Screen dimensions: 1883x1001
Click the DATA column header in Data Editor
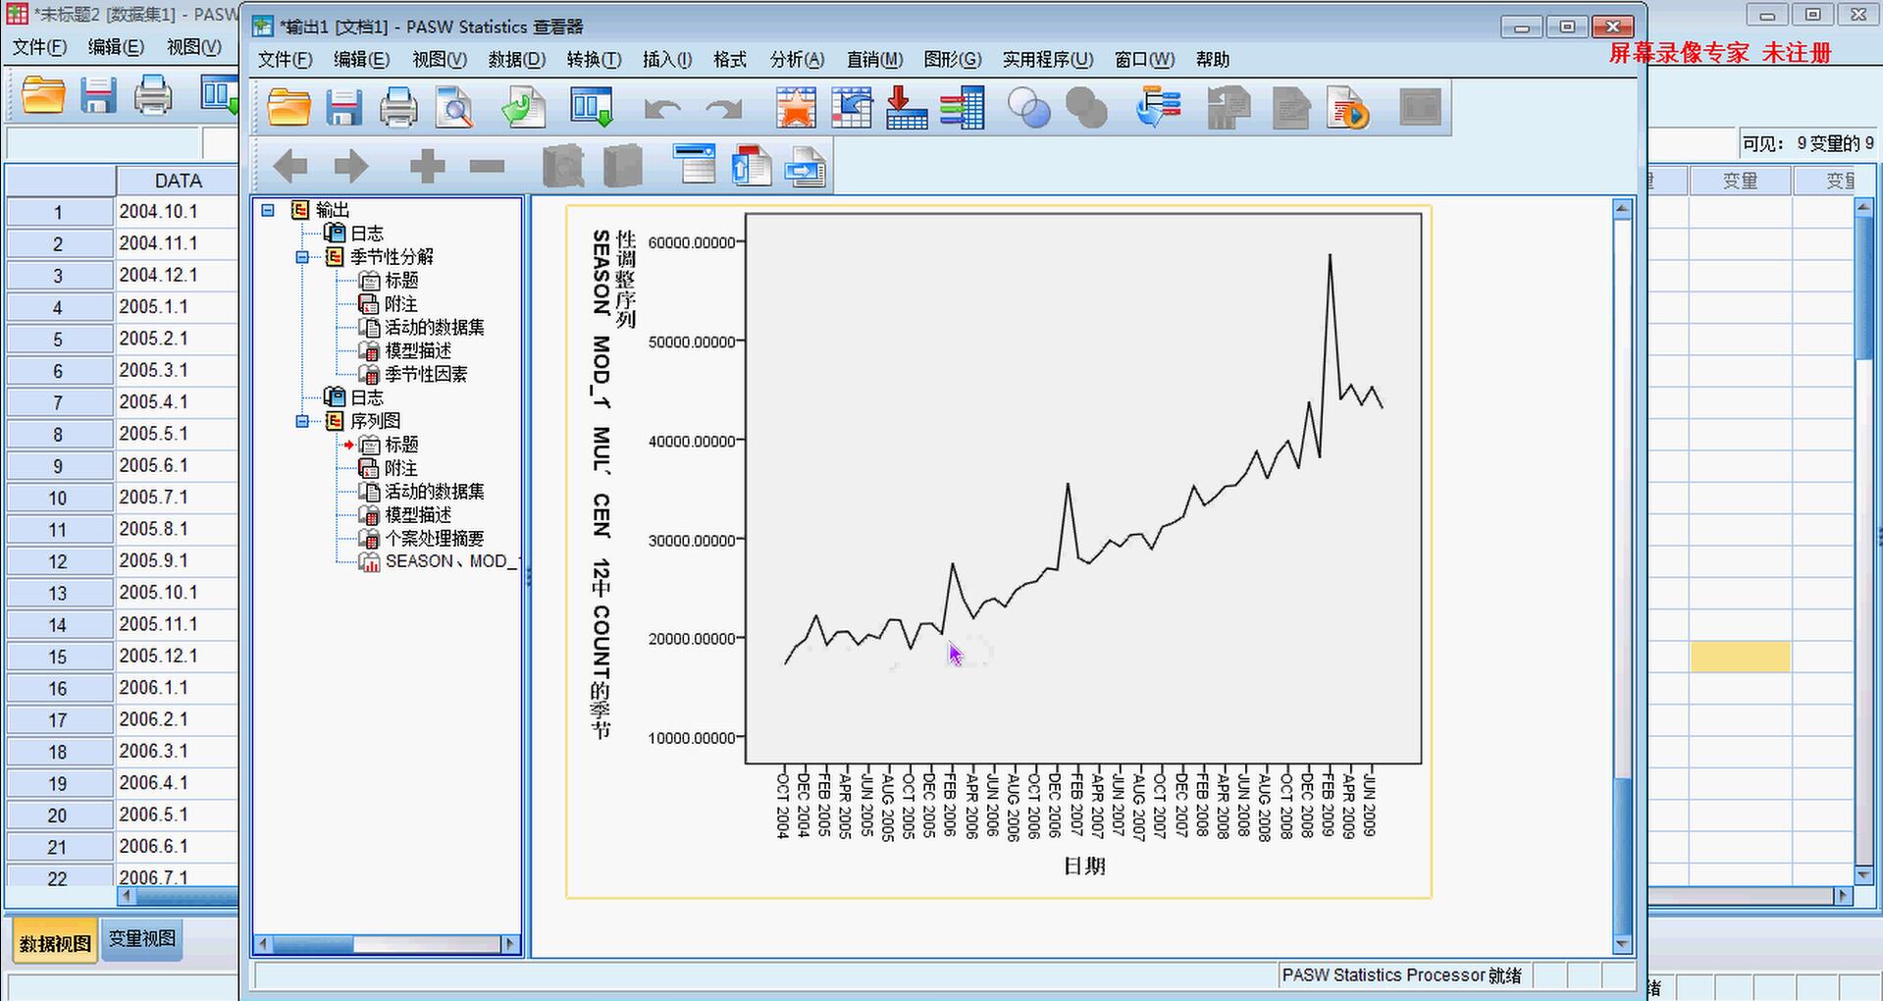coord(178,181)
